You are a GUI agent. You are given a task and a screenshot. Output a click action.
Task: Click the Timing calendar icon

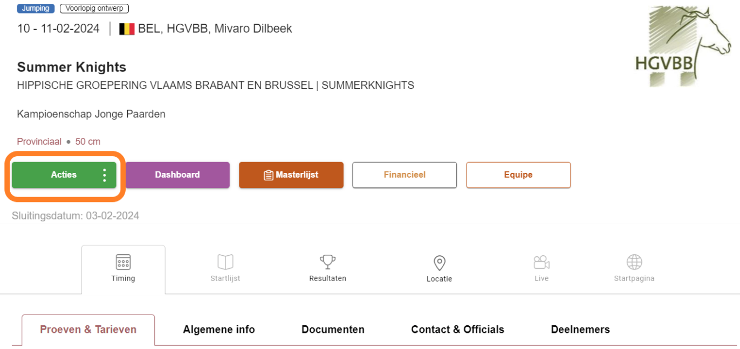pyautogui.click(x=123, y=262)
